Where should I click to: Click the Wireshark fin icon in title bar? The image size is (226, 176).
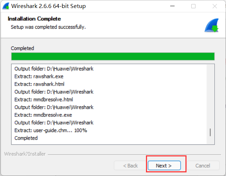click(x=6, y=6)
